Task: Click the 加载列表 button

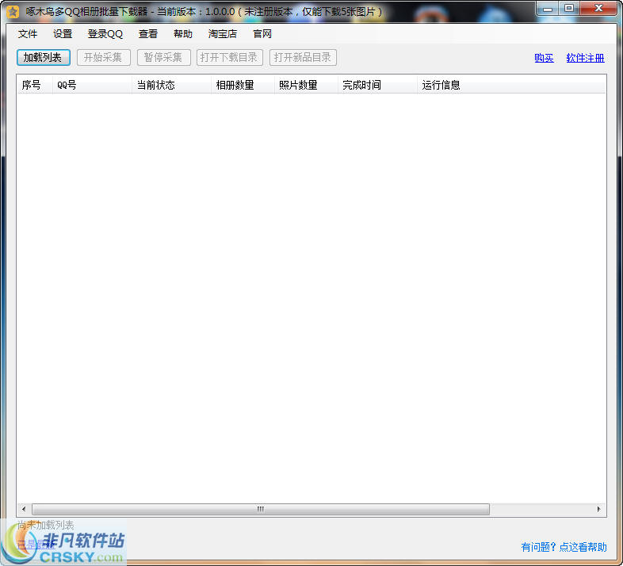Action: (44, 58)
